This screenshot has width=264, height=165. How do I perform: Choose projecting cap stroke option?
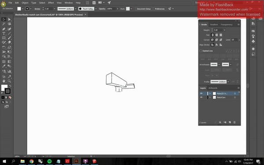coord(221,35)
